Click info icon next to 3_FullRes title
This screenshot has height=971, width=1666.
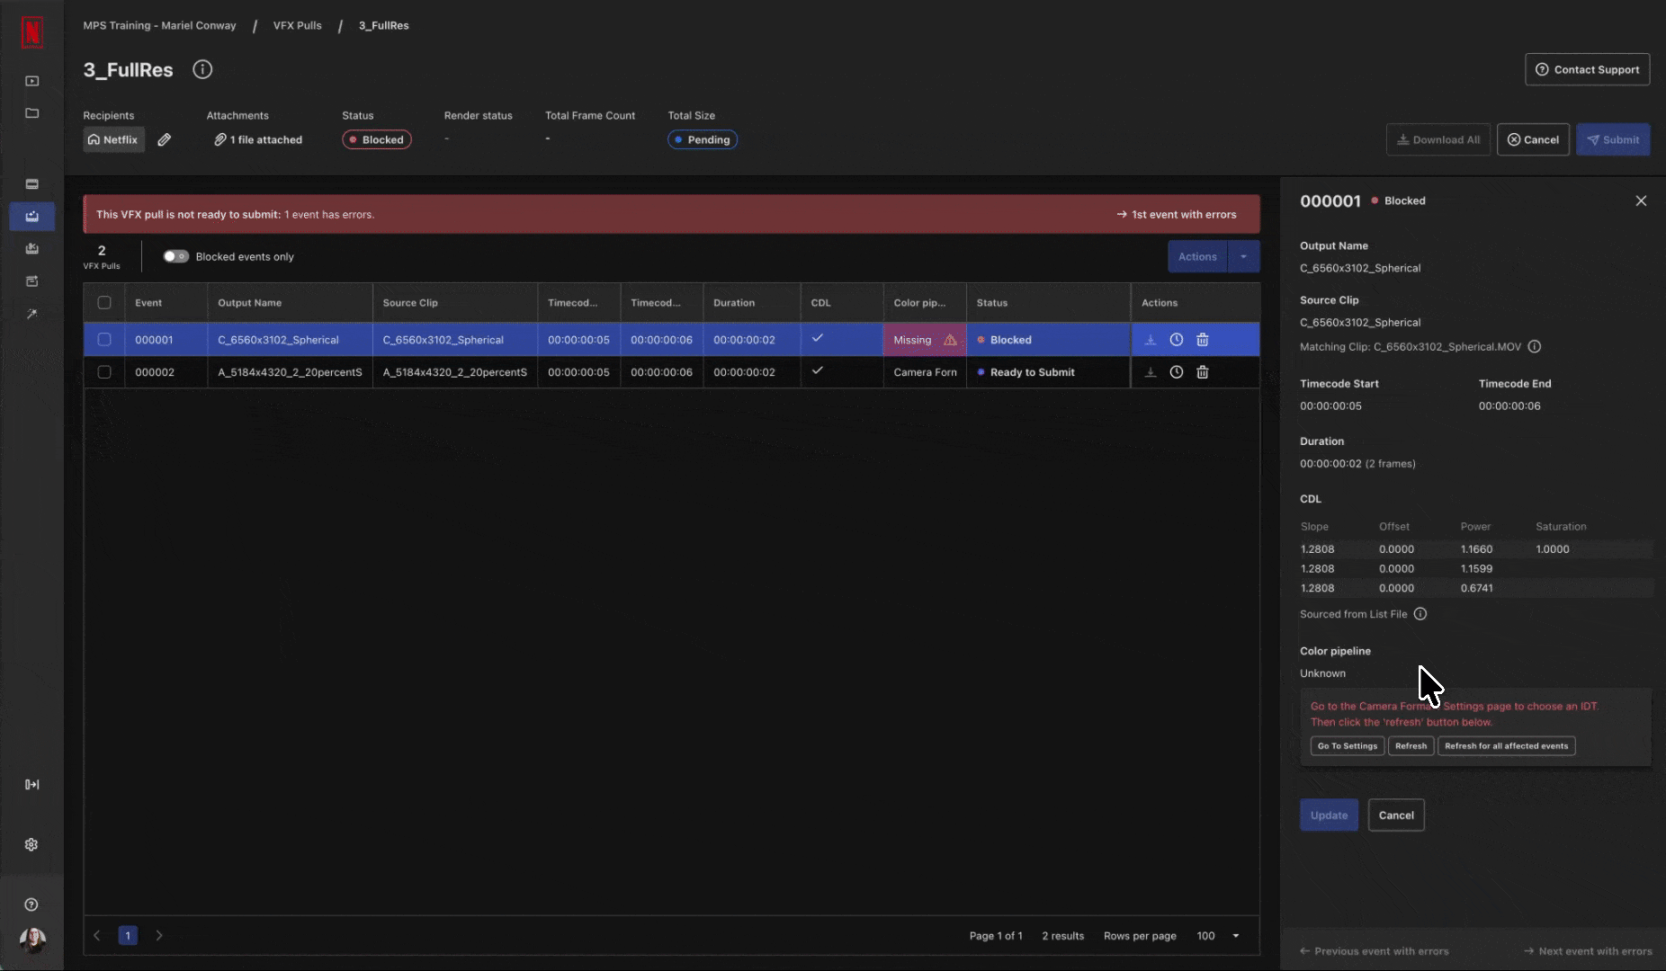(x=202, y=69)
